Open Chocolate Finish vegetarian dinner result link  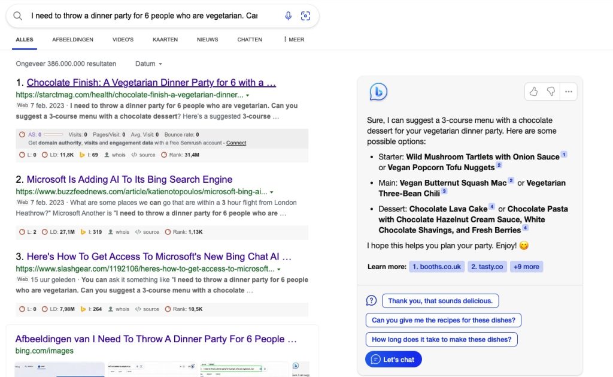(151, 83)
